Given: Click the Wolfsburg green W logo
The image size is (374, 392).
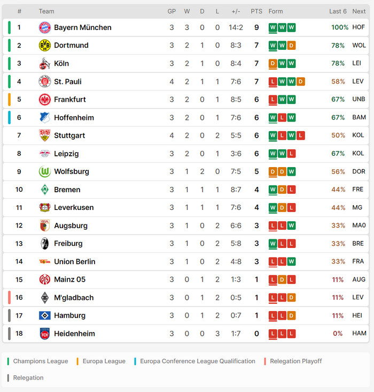Looking at the screenshot, I should point(45,172).
